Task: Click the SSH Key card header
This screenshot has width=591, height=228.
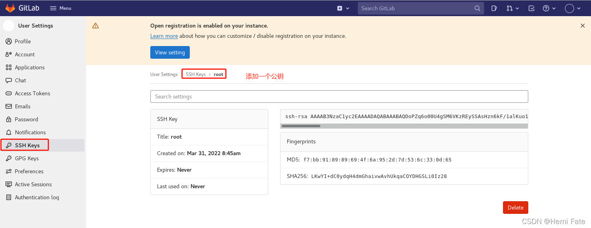Action: click(209, 119)
